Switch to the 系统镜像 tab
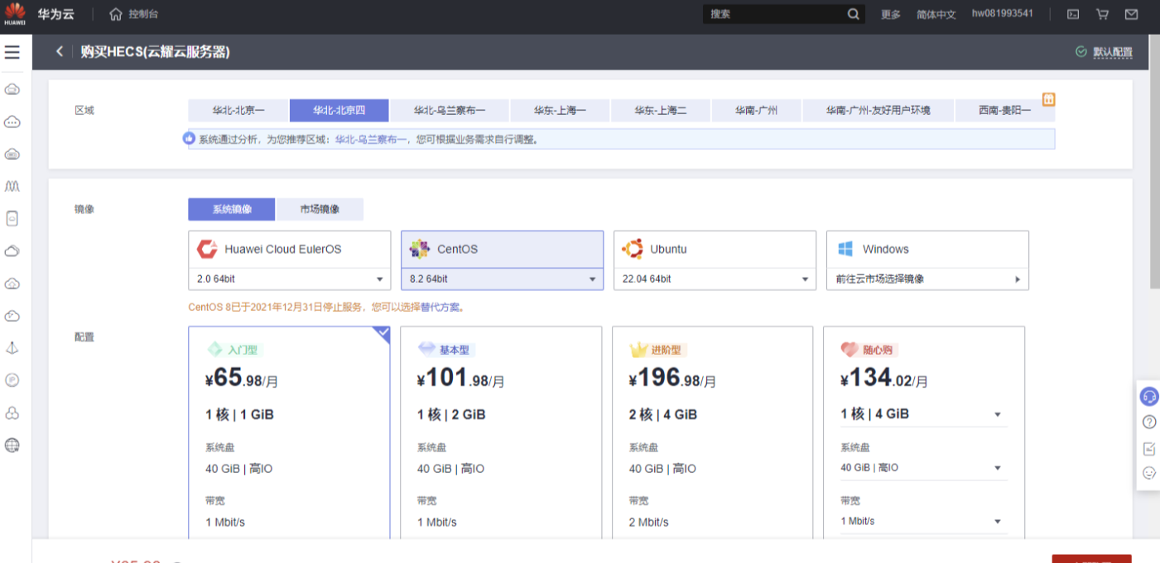Image resolution: width=1160 pixels, height=563 pixels. (x=232, y=209)
